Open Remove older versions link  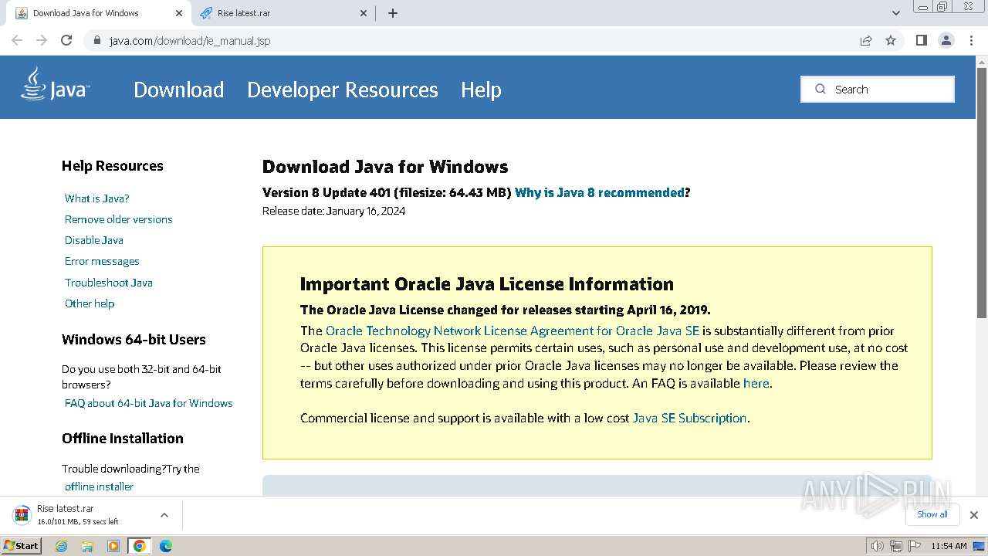point(118,219)
